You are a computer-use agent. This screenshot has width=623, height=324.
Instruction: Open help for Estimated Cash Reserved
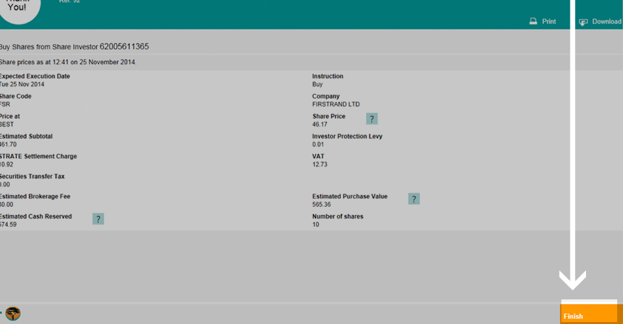[98, 219]
